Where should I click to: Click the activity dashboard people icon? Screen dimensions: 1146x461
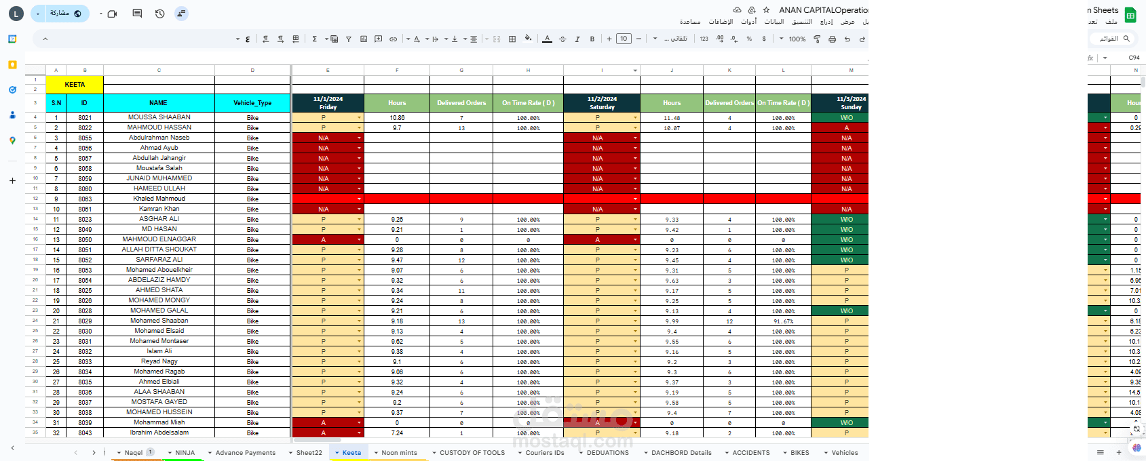coord(181,14)
